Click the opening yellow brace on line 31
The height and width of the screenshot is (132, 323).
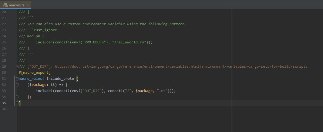tap(77, 79)
